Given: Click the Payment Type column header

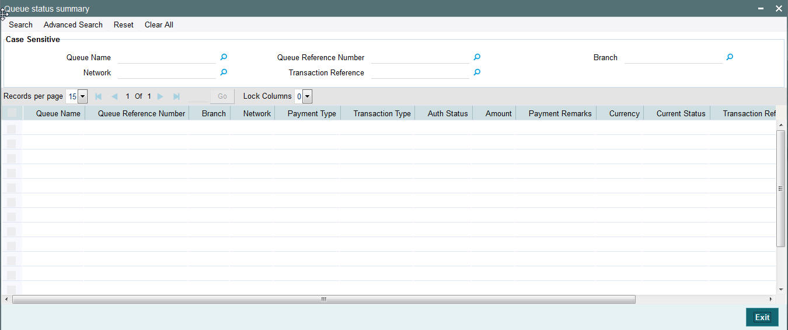Looking at the screenshot, I should [312, 113].
